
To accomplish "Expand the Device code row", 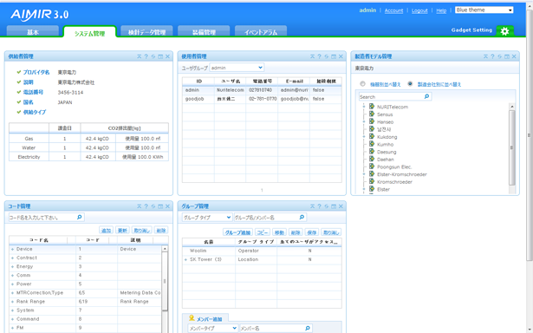I will pyautogui.click(x=13, y=250).
